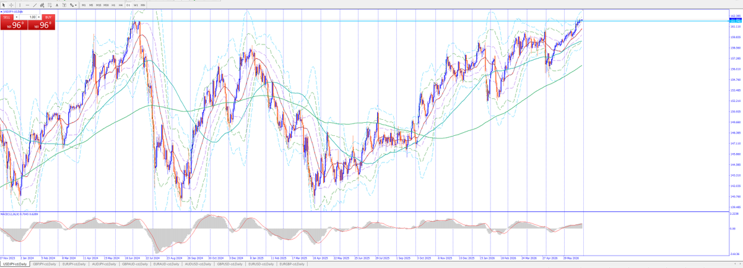Click the USDJPY-cd,Daily chart title
Viewport: 743px width, 268px height.
point(13,12)
